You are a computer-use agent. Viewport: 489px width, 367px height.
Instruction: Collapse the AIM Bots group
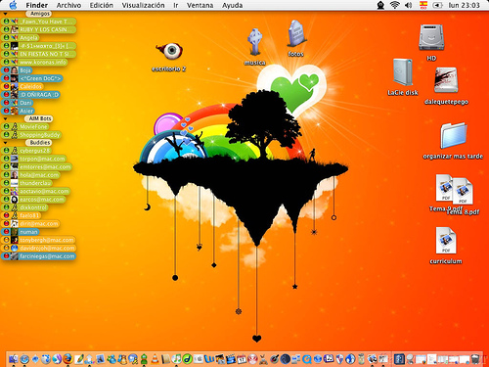click(x=5, y=118)
